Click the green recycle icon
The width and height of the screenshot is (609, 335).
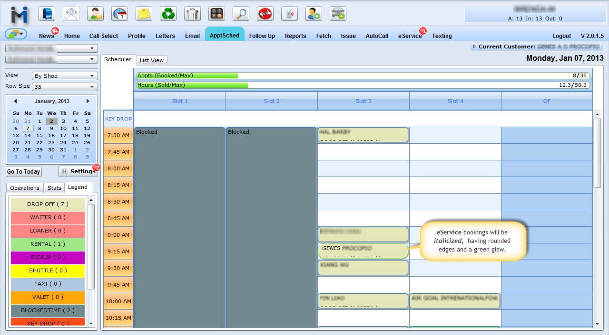point(168,14)
